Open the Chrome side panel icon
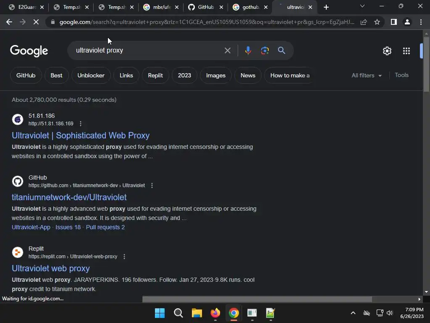Viewport: 430px width, 323px height. [x=393, y=22]
